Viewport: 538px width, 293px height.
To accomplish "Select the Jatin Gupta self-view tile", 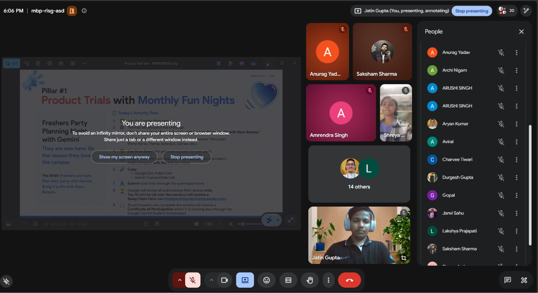I will point(359,235).
